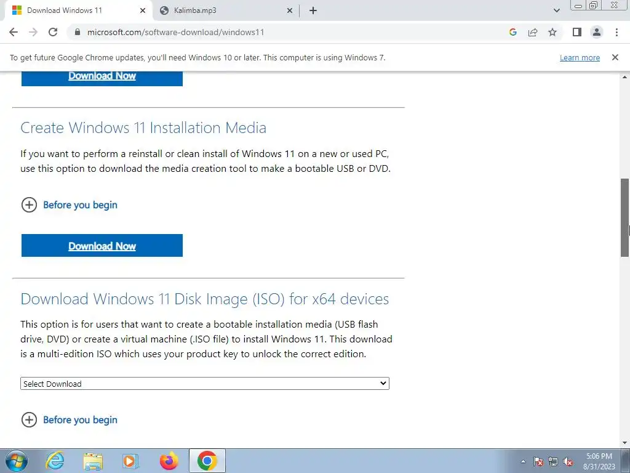Open the Learn more link in the update banner
Image resolution: width=630 pixels, height=473 pixels.
580,57
